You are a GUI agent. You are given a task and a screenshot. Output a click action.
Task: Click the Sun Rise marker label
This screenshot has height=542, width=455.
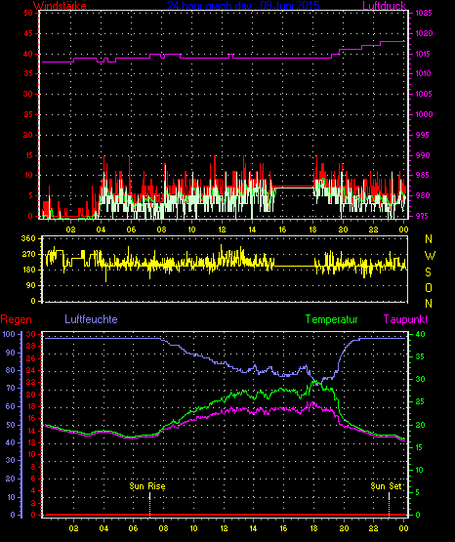(x=147, y=486)
